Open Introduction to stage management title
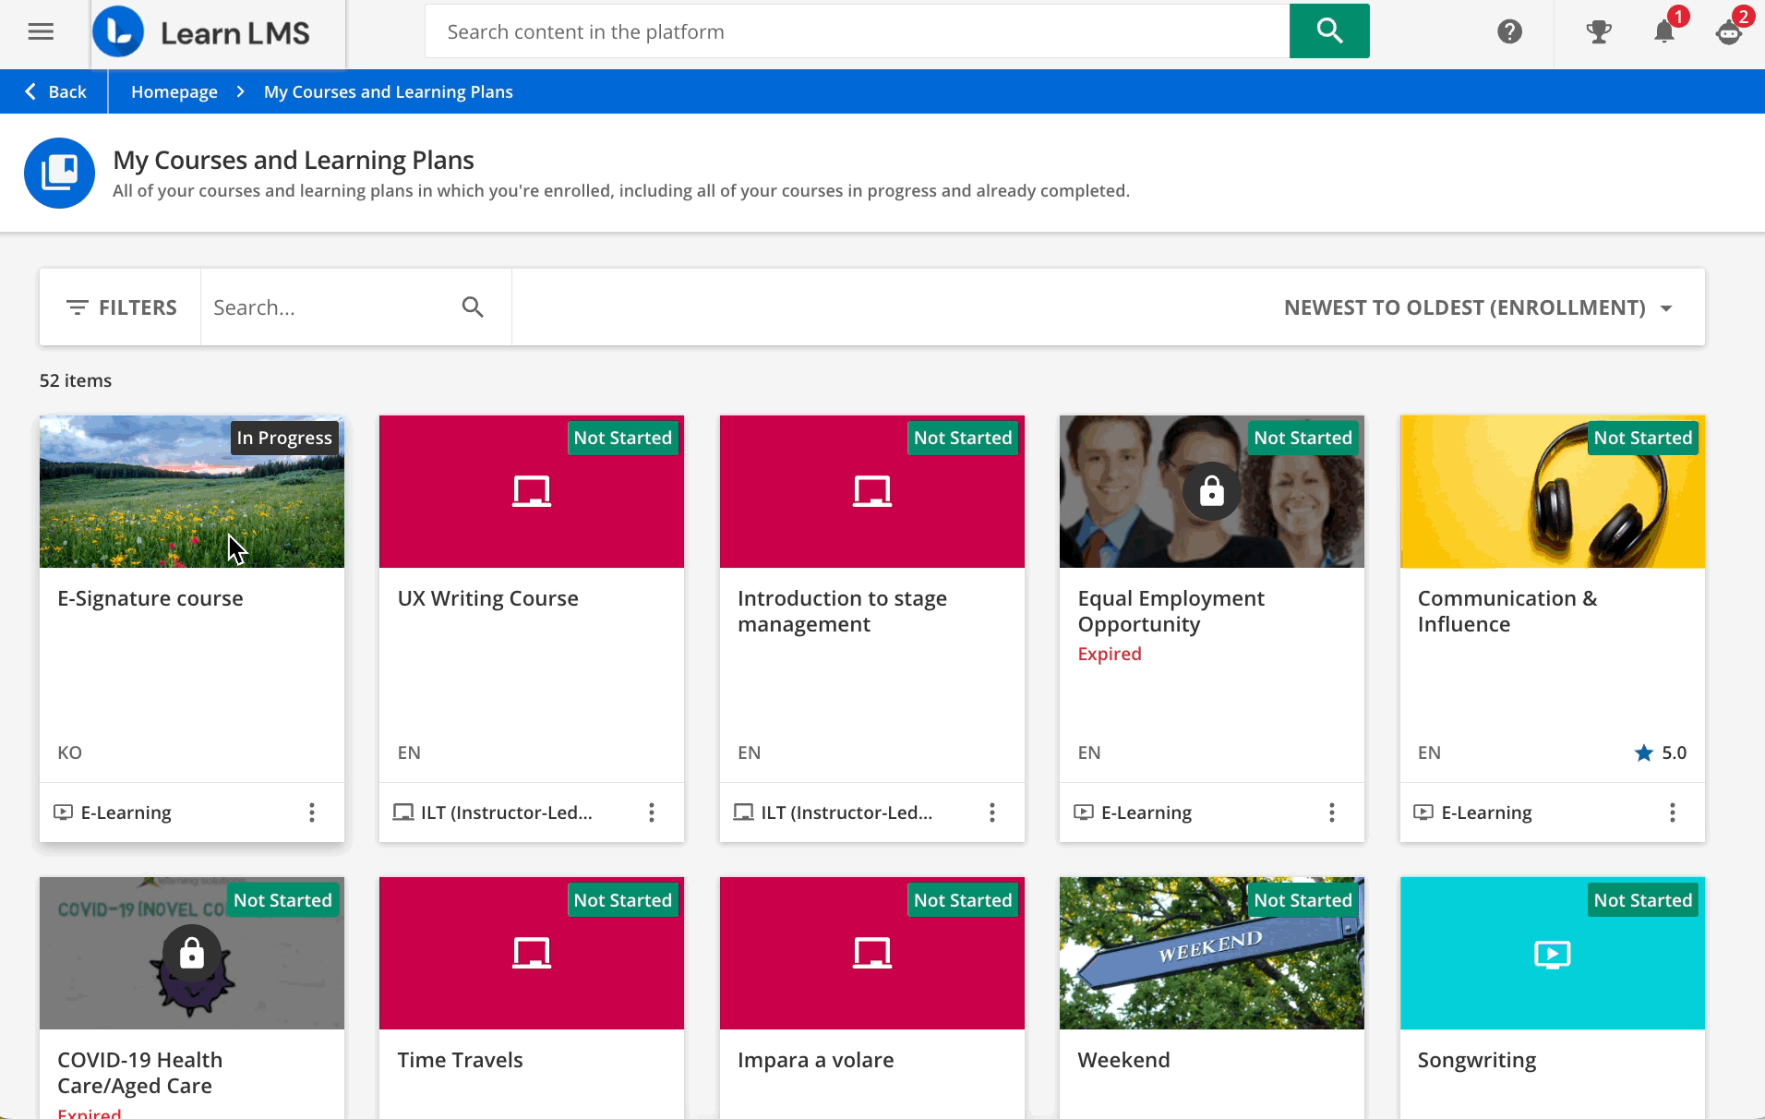Viewport: 1765px width, 1119px height. pyautogui.click(x=842, y=611)
